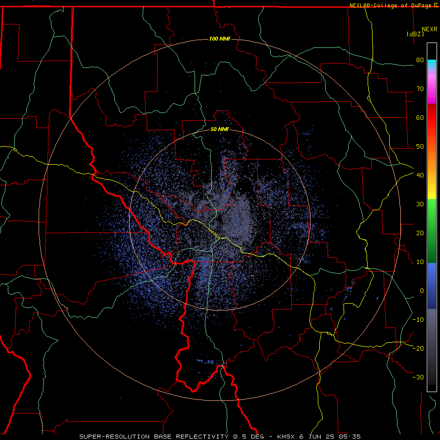Click the 30 value on the dBZ scale
Image resolution: width=440 pixels, height=440 pixels.
(x=420, y=204)
